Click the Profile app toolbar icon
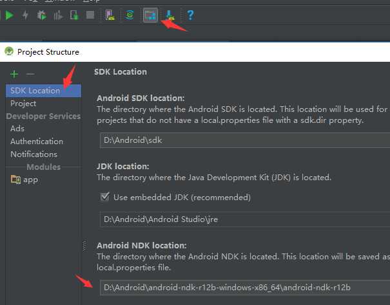 (58, 15)
